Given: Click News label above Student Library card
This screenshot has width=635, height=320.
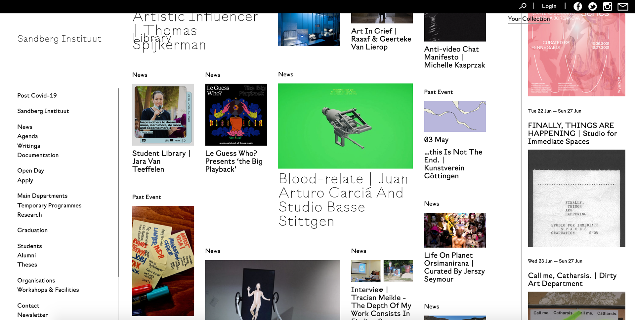Looking at the screenshot, I should point(140,75).
